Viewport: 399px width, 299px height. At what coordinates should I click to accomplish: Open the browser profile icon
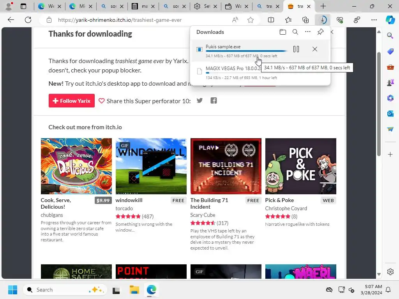[x=9, y=6]
